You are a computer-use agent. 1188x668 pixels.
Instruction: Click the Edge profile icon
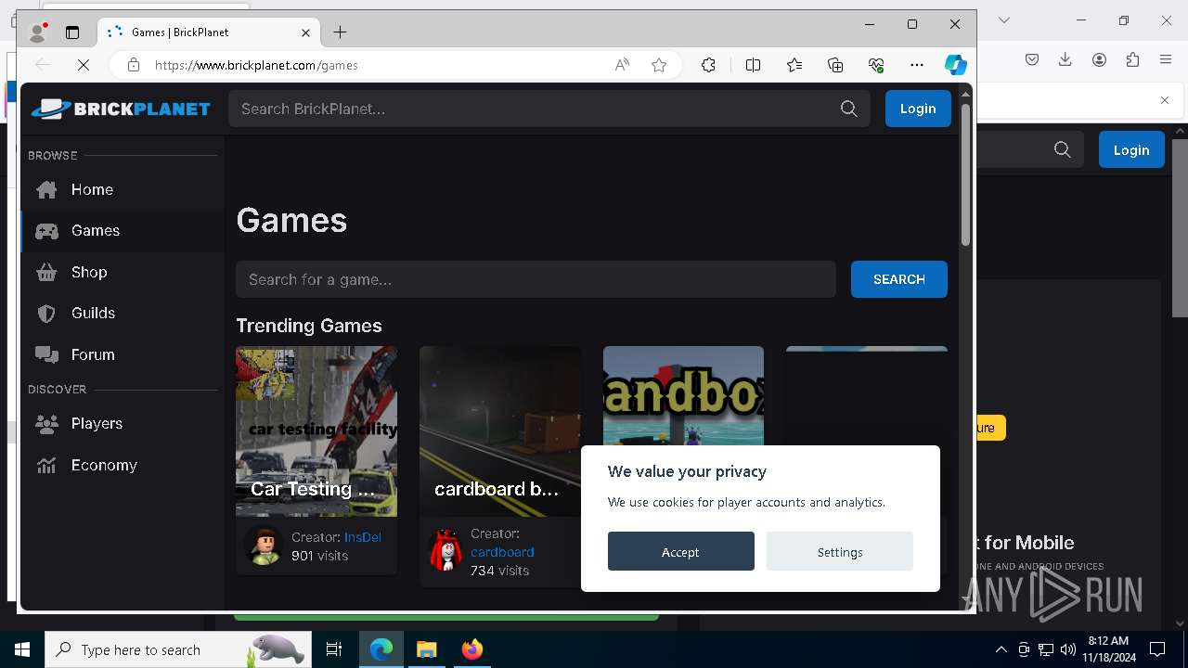(38, 32)
